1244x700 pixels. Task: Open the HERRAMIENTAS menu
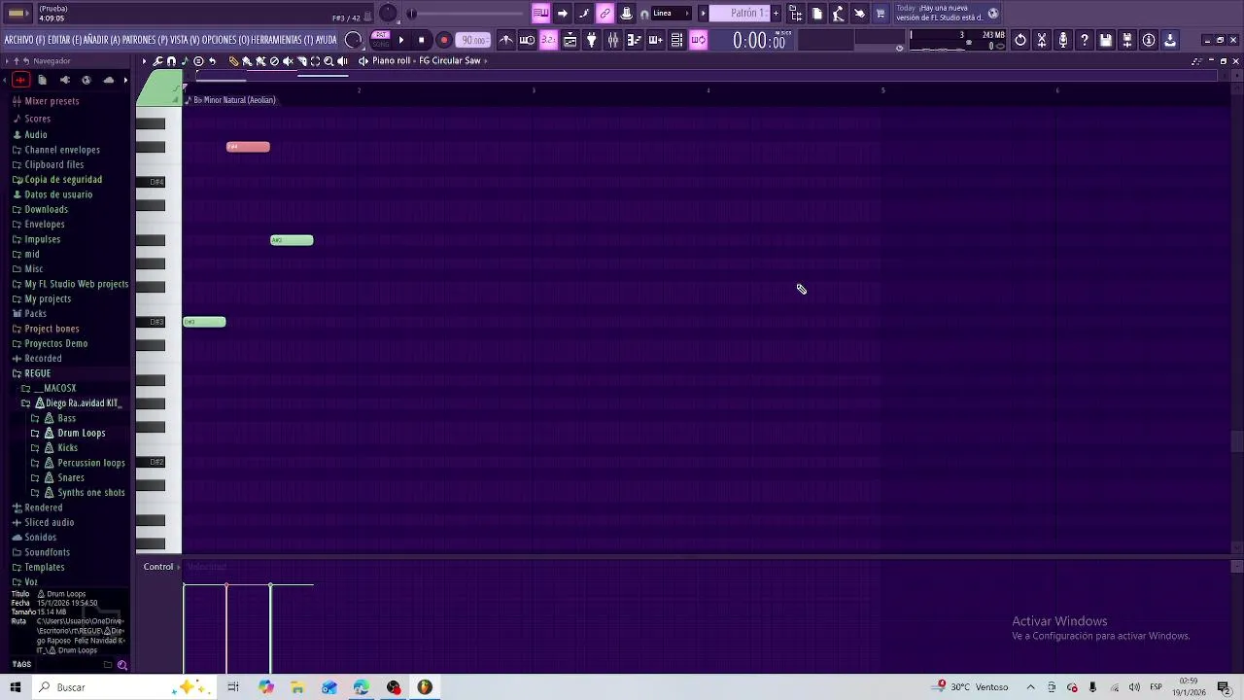click(x=281, y=40)
